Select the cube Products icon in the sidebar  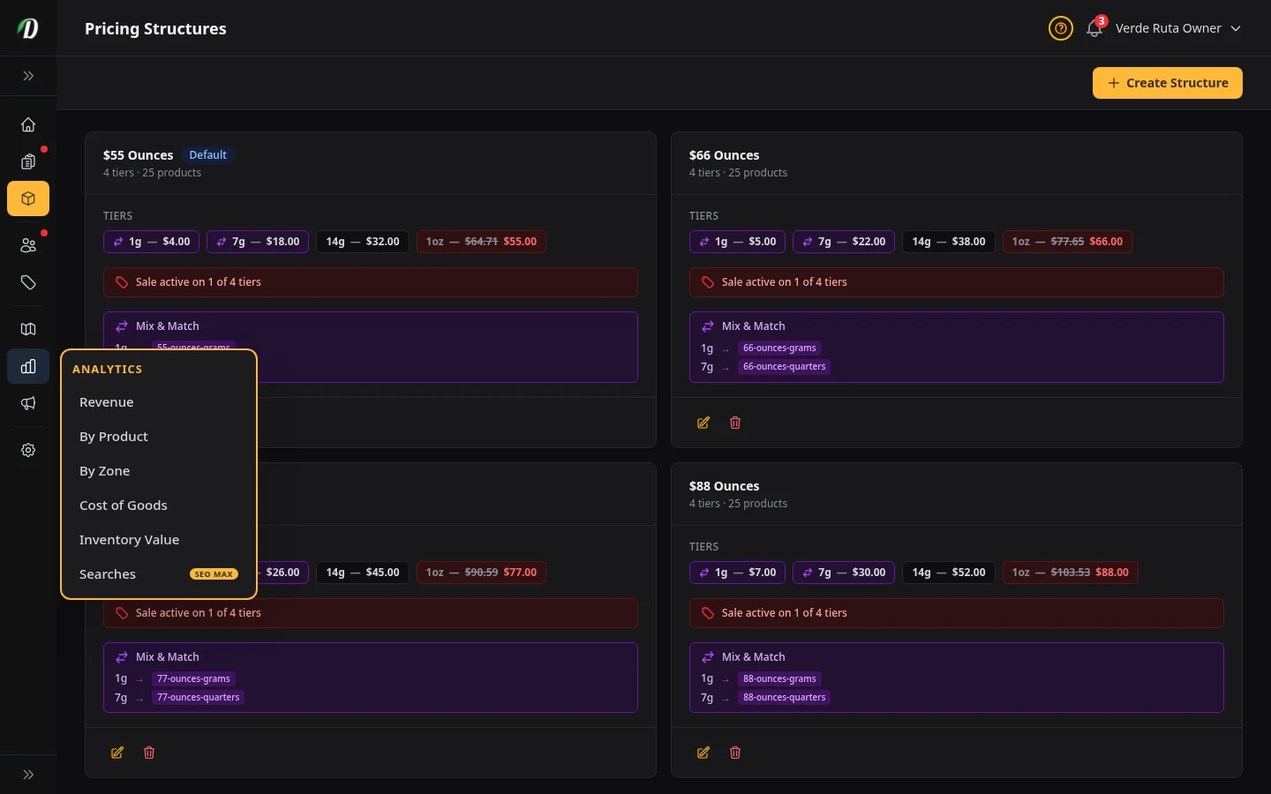[28, 198]
